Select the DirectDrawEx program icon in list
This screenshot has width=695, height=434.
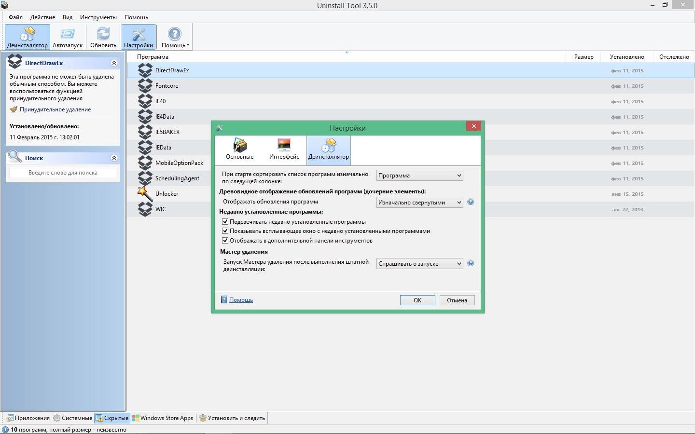(145, 70)
